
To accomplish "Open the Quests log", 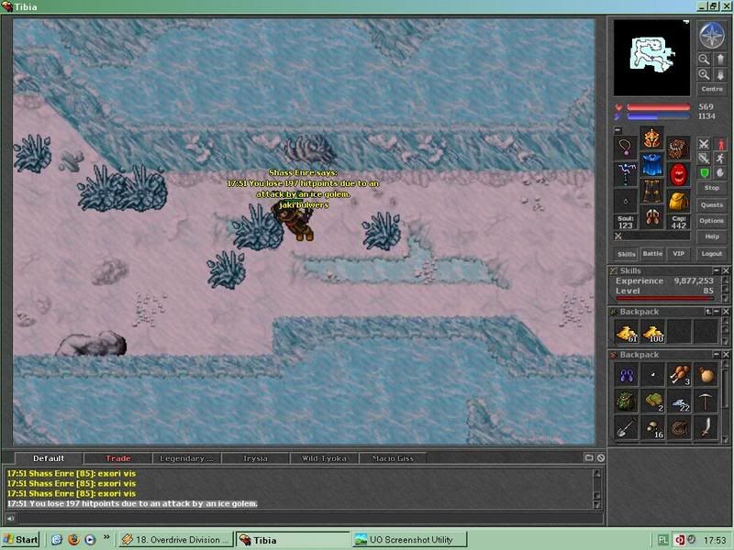I will pyautogui.click(x=712, y=204).
